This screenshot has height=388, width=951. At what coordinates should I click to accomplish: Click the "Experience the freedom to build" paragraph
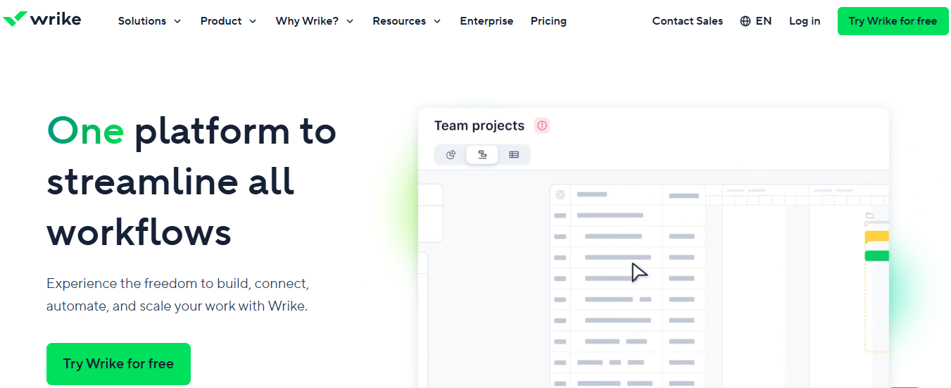(x=178, y=295)
